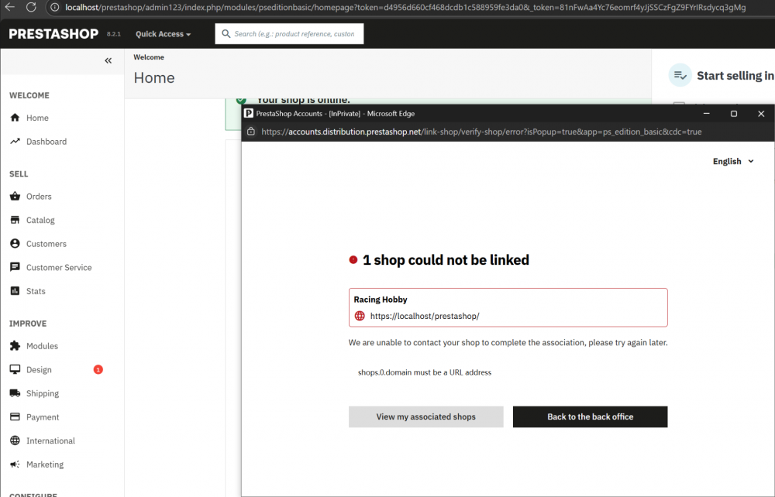Collapse the sidebar with double chevron
775x497 pixels.
[108, 60]
